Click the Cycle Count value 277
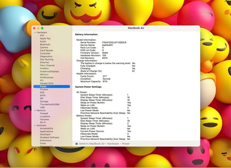The height and width of the screenshot is (168, 231). click(x=105, y=76)
